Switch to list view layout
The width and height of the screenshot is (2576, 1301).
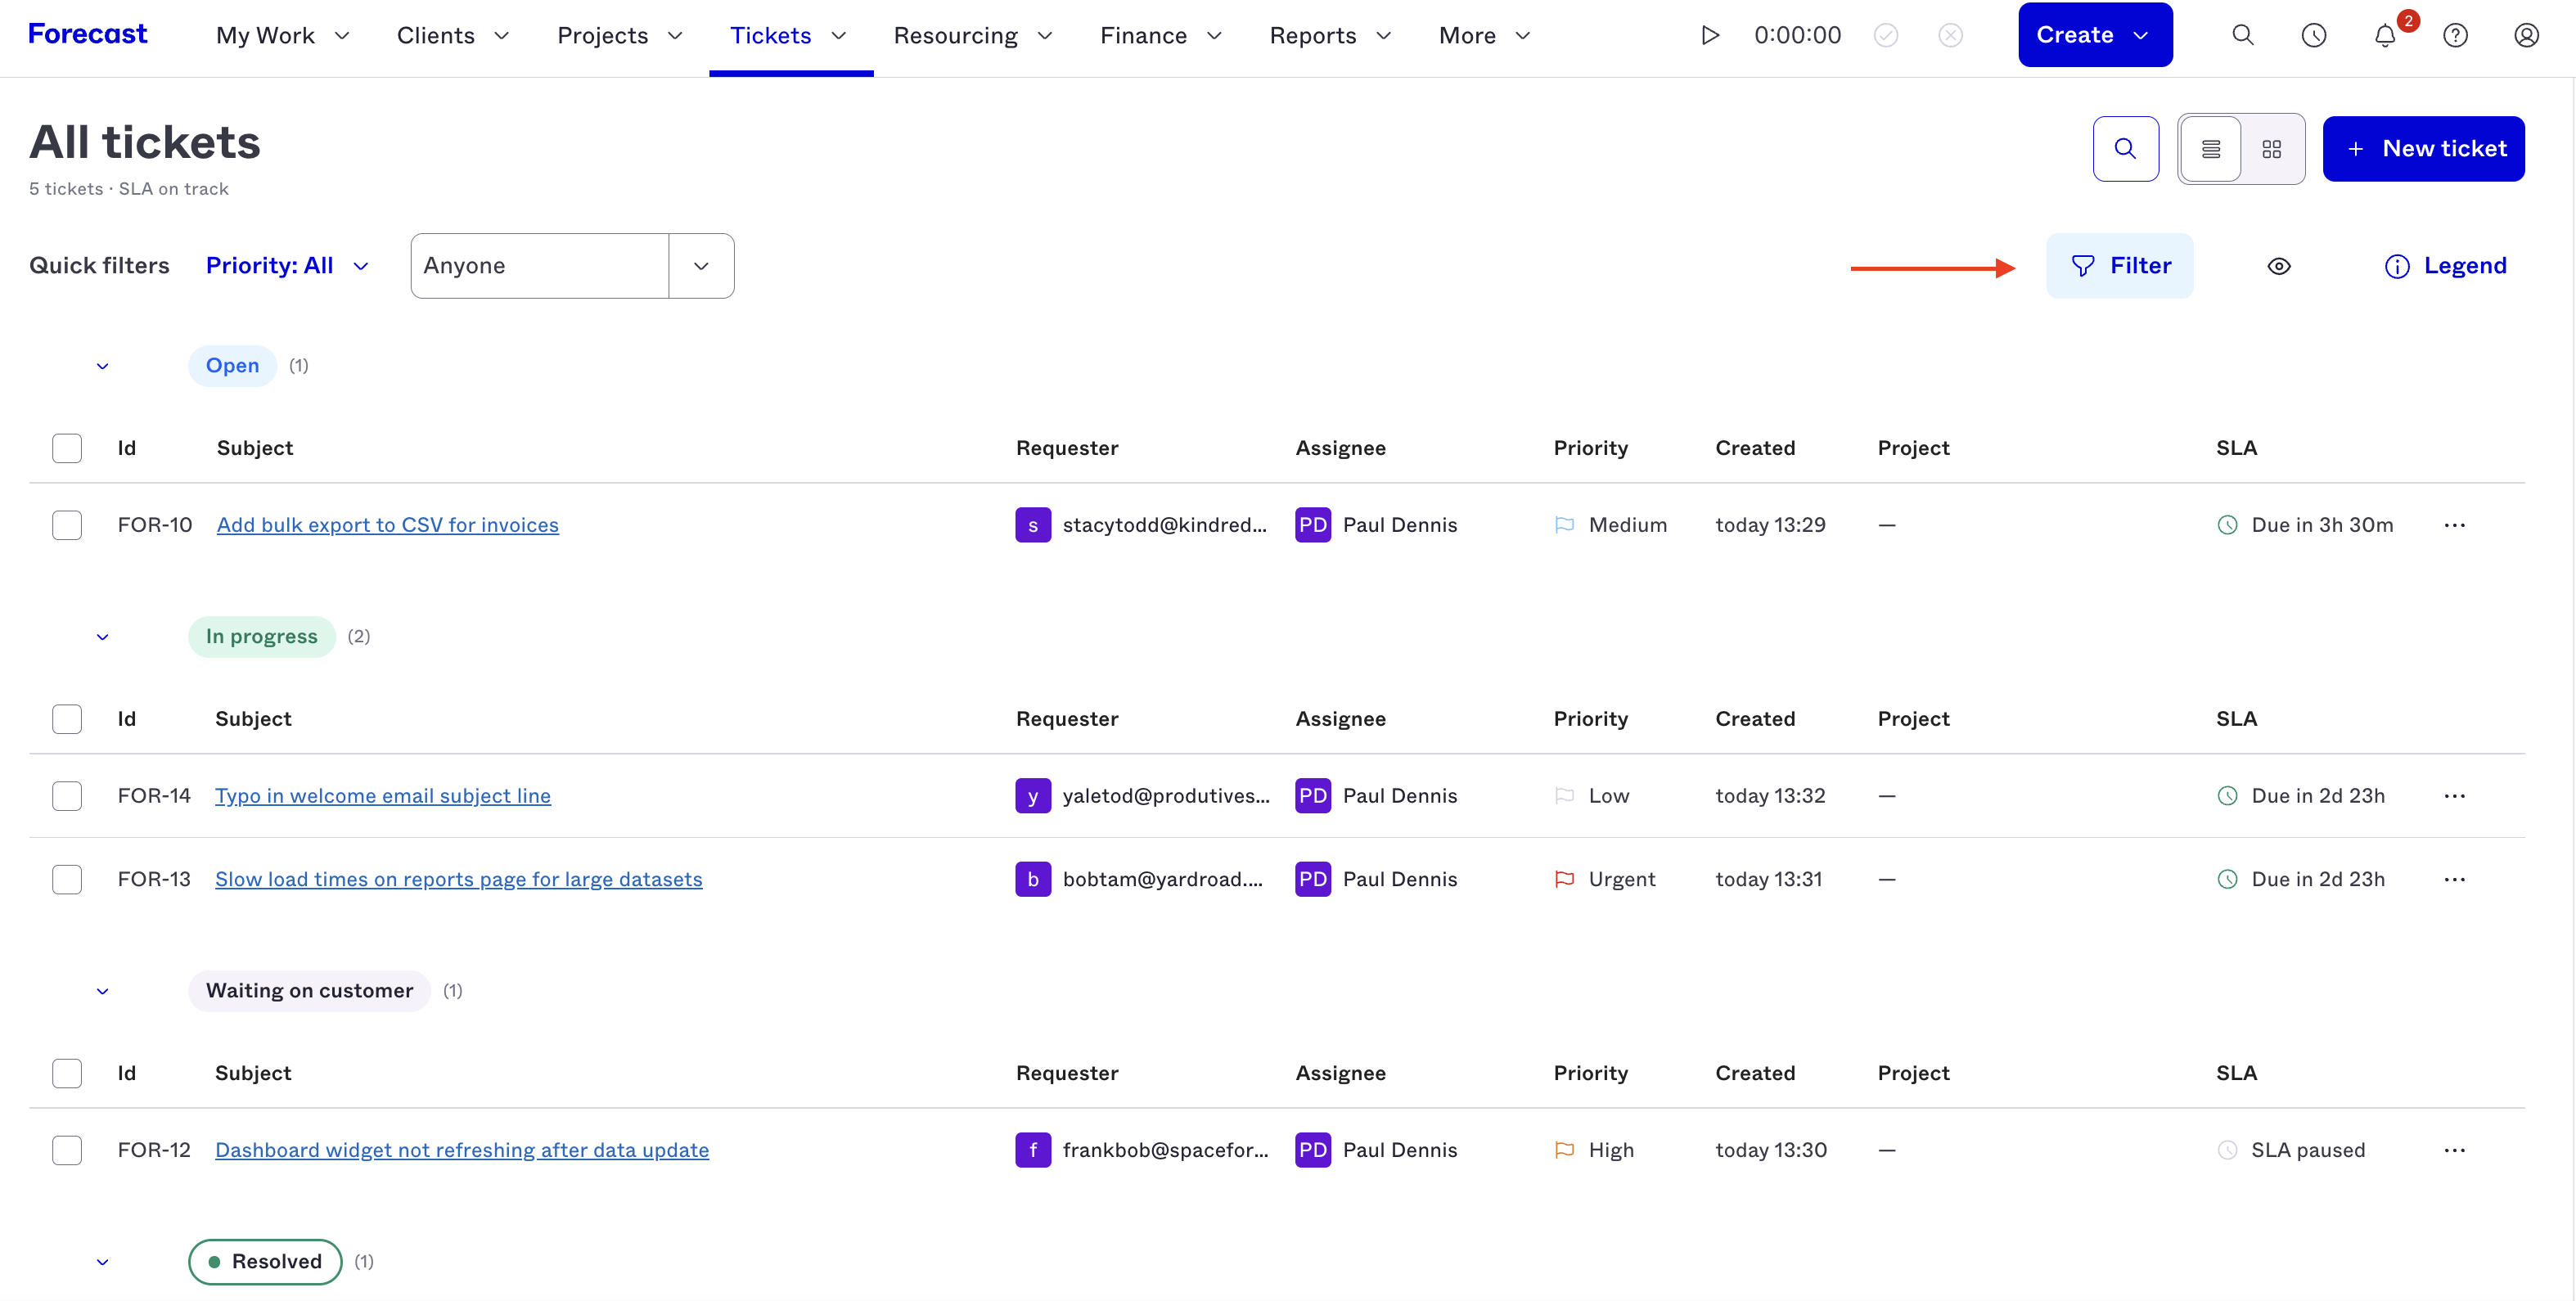click(x=2211, y=149)
